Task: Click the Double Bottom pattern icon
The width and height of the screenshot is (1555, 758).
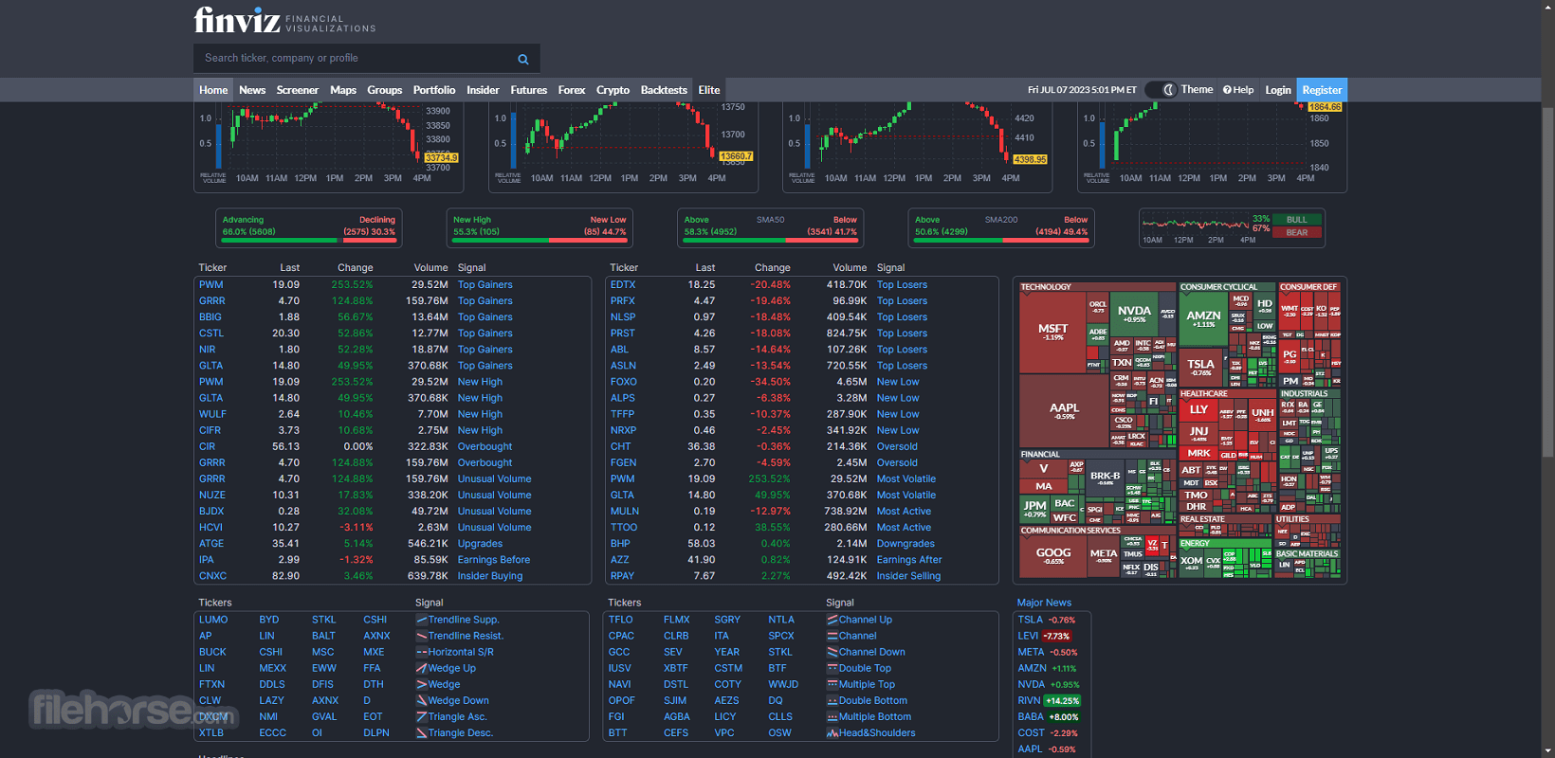Action: (x=832, y=700)
